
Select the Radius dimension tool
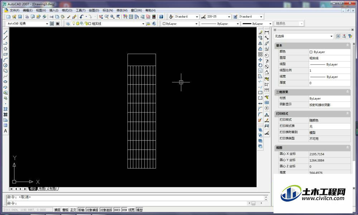(x=267, y=56)
